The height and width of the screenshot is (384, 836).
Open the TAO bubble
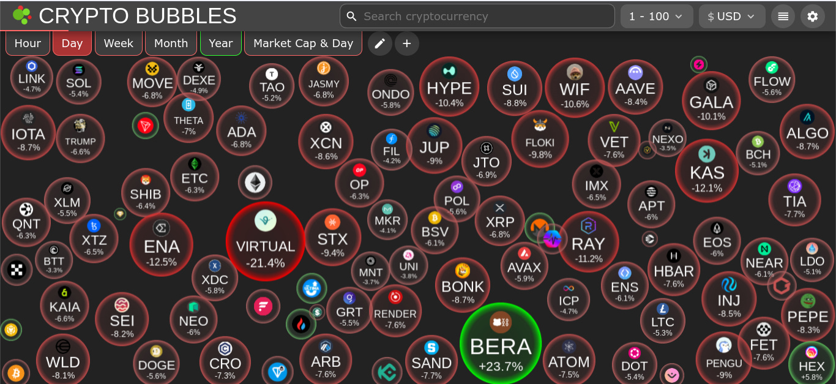272,86
